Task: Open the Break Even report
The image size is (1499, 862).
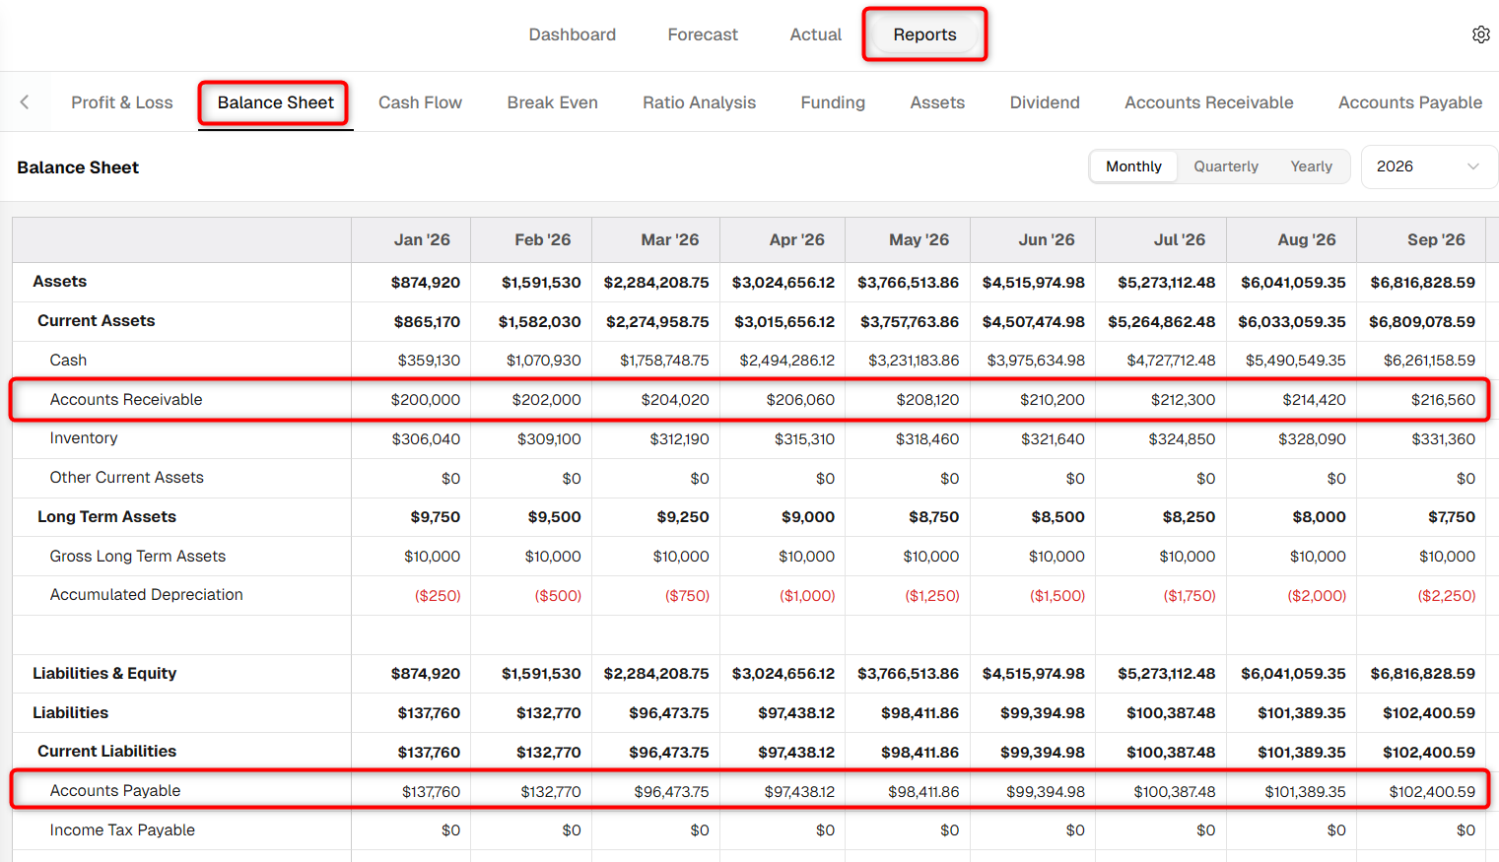Action: [552, 102]
